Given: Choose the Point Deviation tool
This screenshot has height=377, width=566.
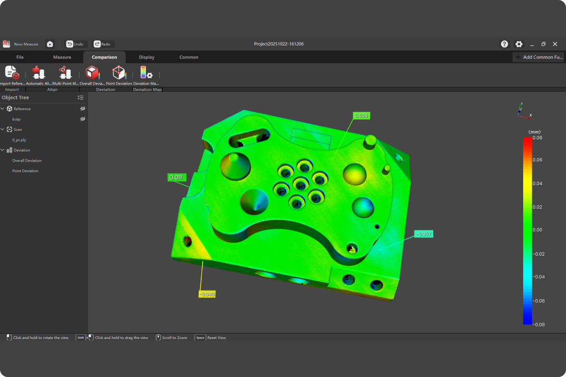Looking at the screenshot, I should [118, 73].
